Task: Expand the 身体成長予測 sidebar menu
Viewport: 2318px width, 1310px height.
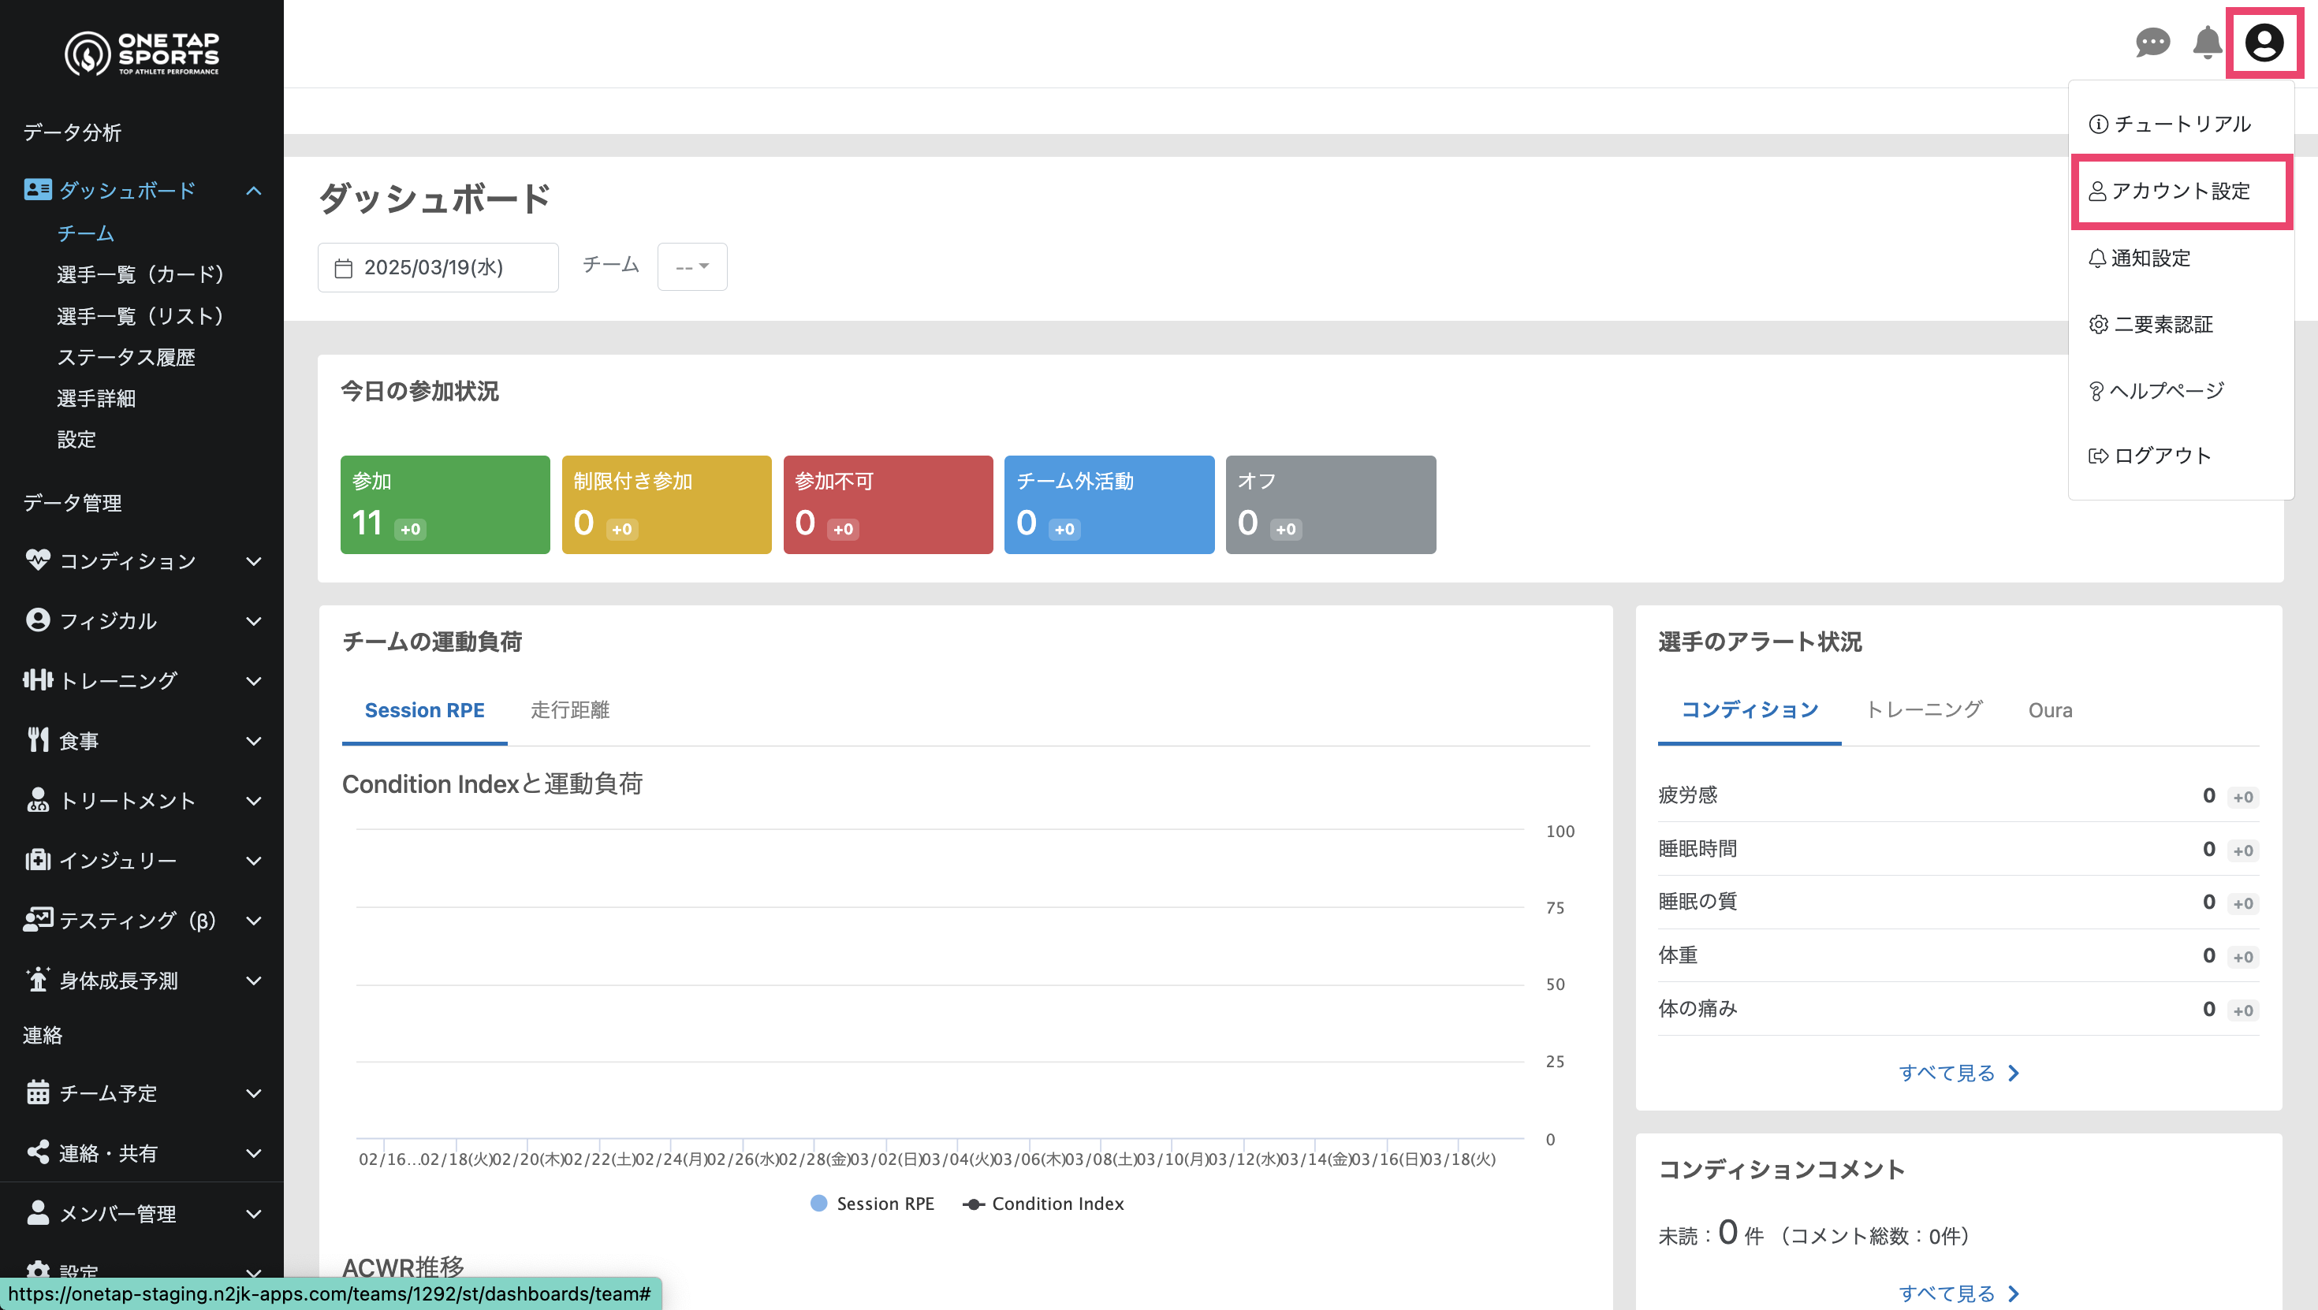Action: point(254,981)
